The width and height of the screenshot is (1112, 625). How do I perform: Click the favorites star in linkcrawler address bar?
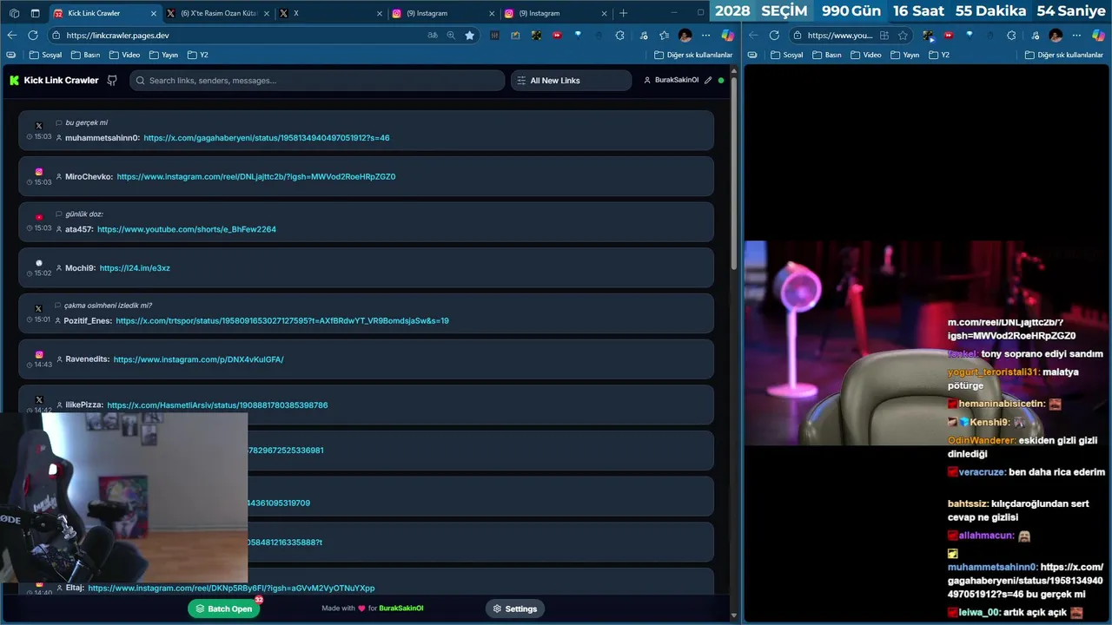pyautogui.click(x=470, y=36)
